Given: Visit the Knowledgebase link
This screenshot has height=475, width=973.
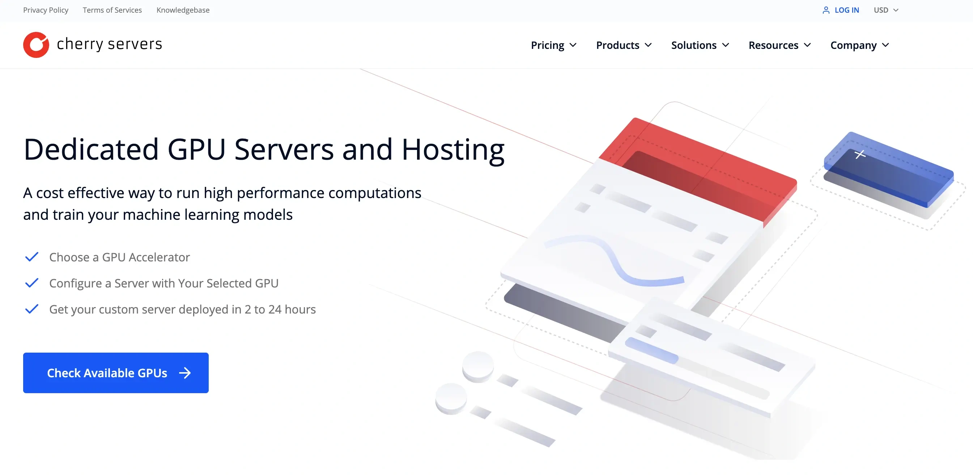Looking at the screenshot, I should [x=183, y=10].
